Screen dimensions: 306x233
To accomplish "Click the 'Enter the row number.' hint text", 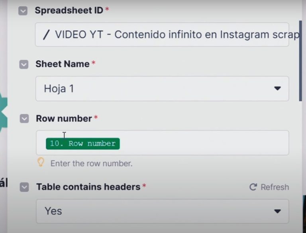I will [91, 163].
